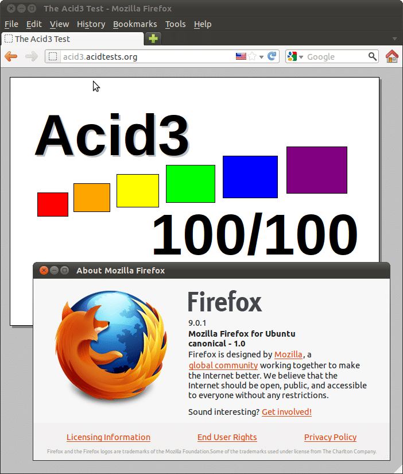Click the orange Acid3 square
The image size is (403, 474).
coord(92,198)
